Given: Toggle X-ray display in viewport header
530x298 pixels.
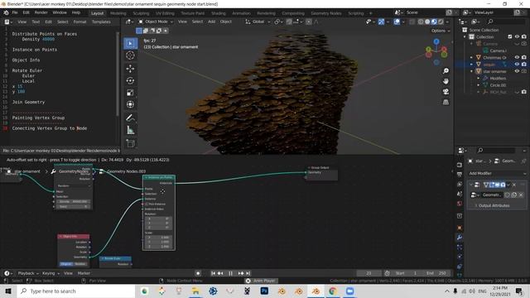Looking at the screenshot, I should [412, 22].
